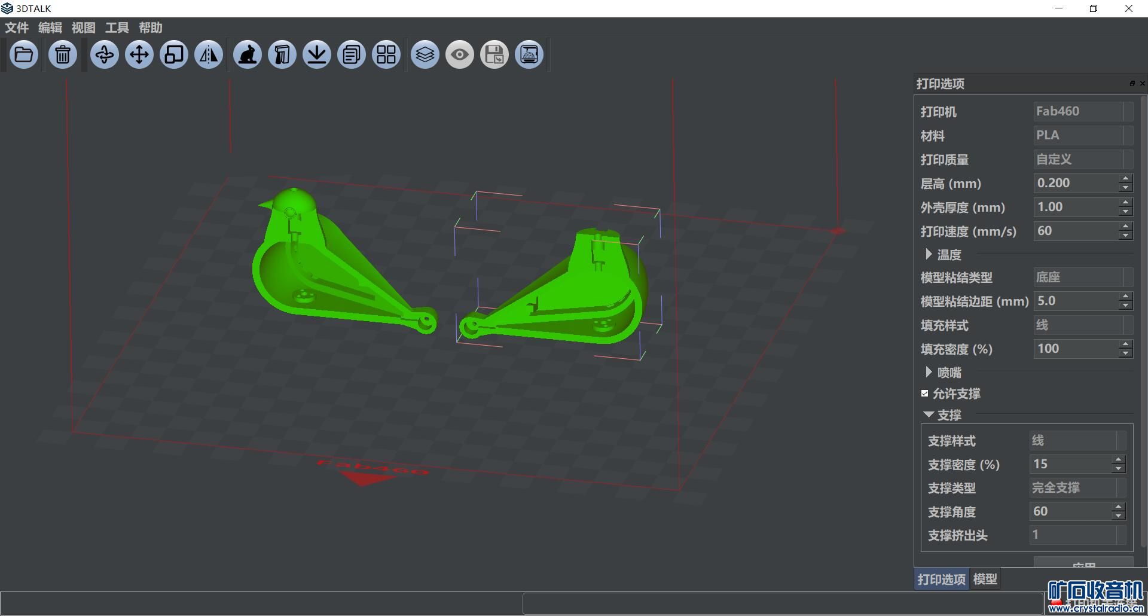
Task: Click the layers slice icon
Action: 425,55
